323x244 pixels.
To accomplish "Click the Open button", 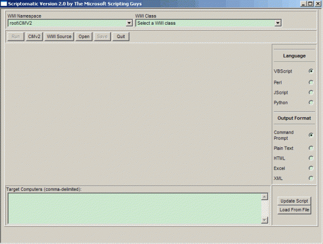I will (84, 37).
